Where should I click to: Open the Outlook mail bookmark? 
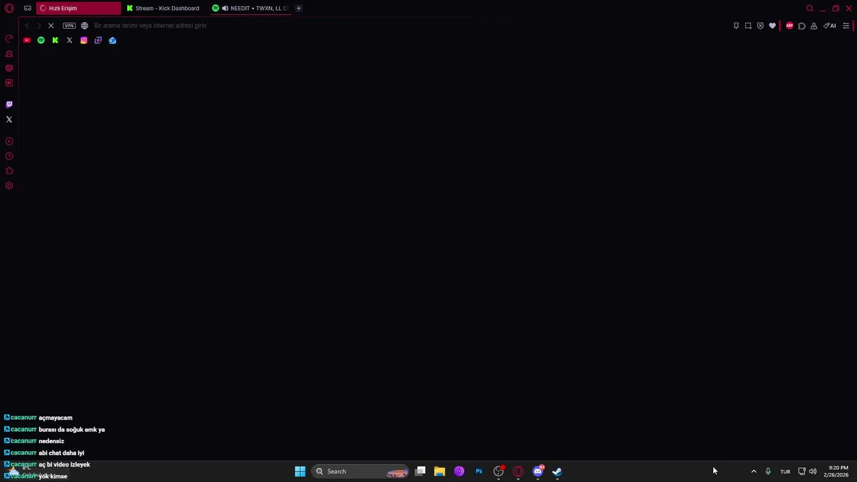(112, 40)
